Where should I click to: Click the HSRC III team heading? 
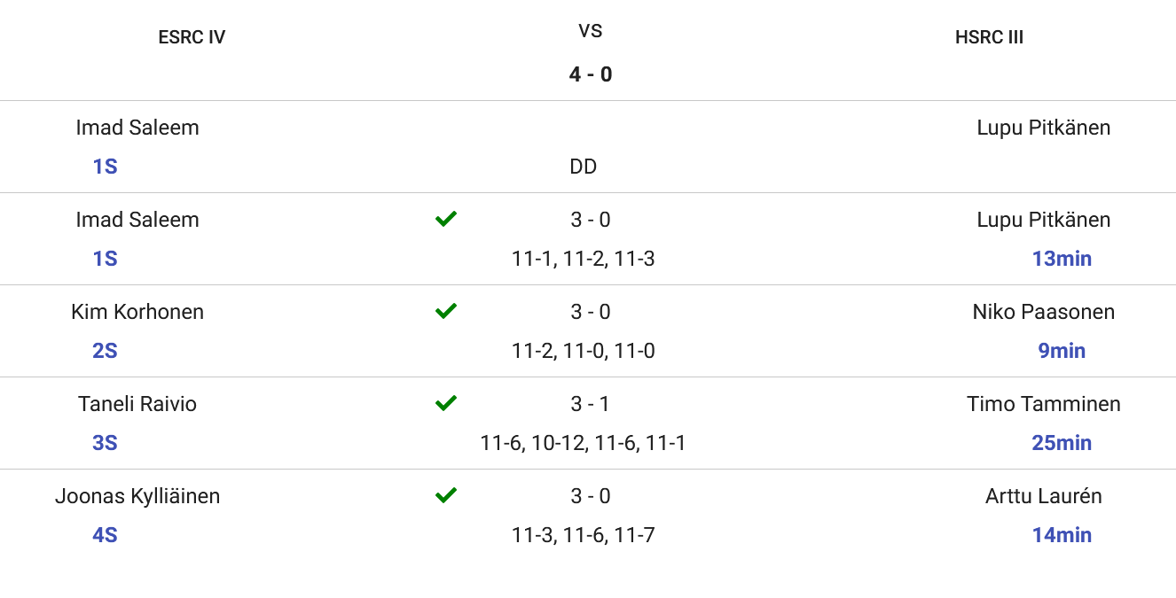click(990, 37)
